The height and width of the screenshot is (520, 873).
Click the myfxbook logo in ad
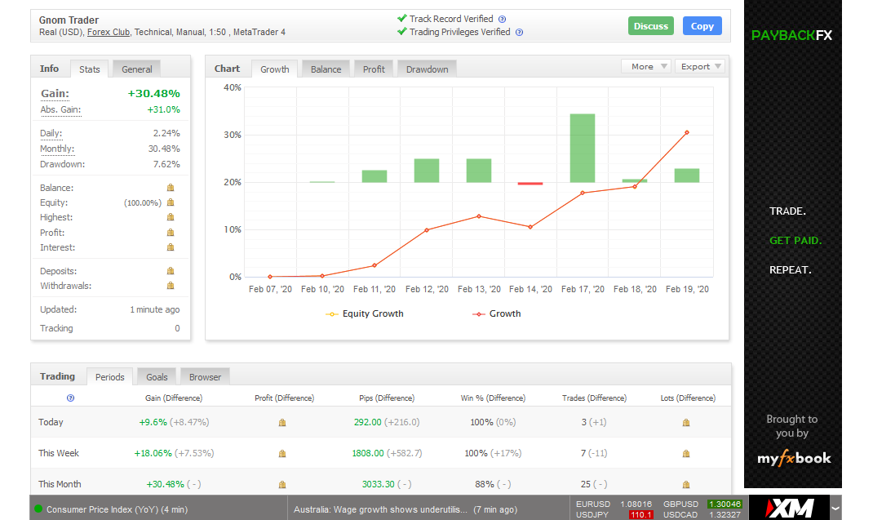(794, 458)
